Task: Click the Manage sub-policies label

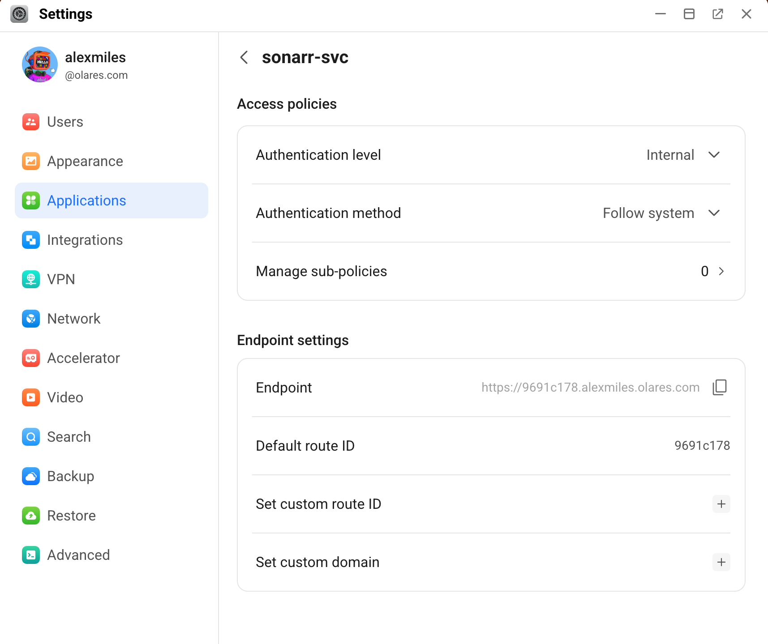Action: coord(322,271)
